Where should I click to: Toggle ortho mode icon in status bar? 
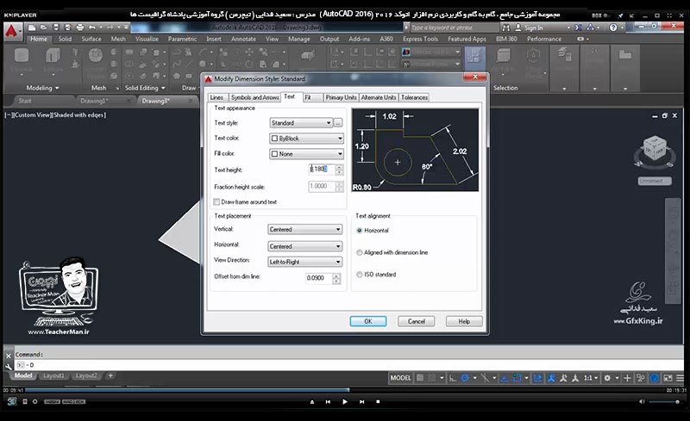[x=453, y=378]
